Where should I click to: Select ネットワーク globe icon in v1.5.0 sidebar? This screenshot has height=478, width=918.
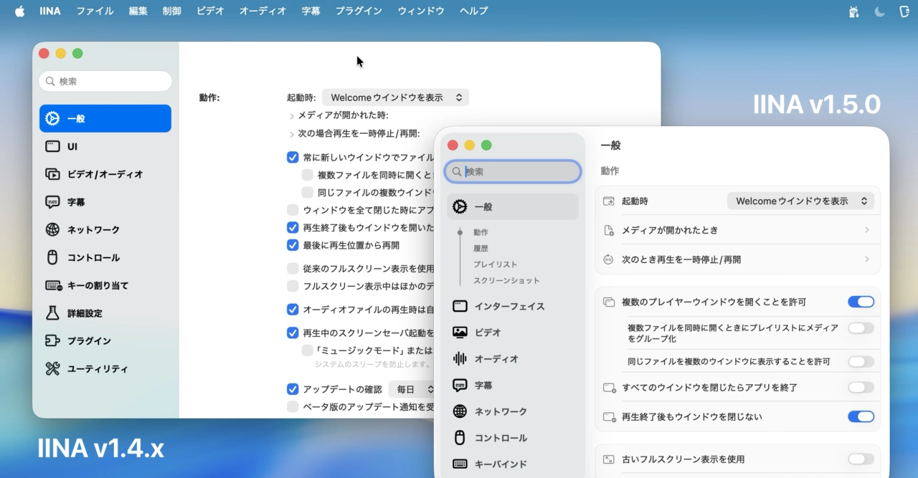pos(460,411)
